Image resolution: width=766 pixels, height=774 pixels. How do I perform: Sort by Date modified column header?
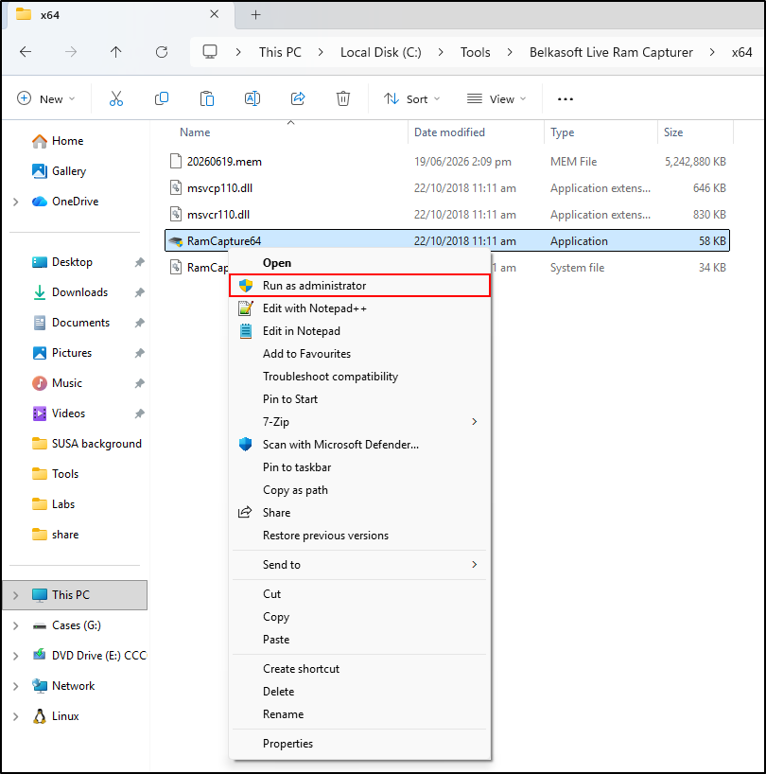pos(449,132)
